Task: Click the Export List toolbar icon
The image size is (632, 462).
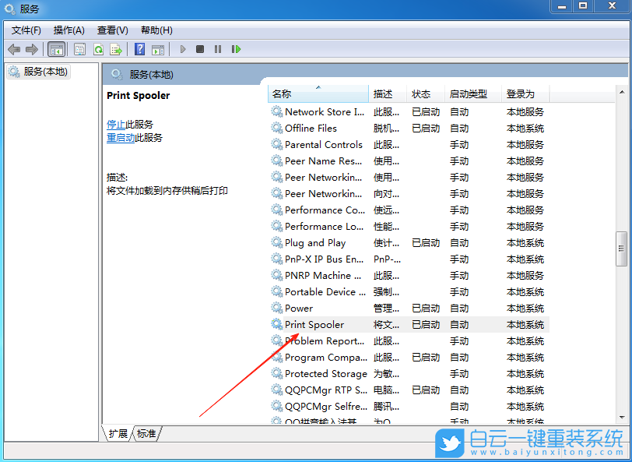Action: point(116,48)
